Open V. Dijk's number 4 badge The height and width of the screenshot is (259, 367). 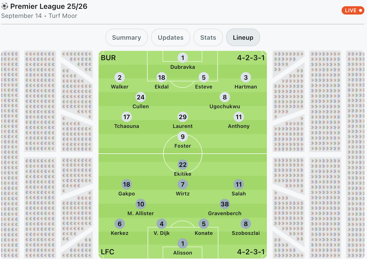pyautogui.click(x=162, y=224)
